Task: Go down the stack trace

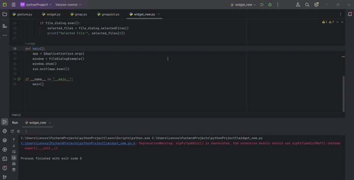Action: pyautogui.click(x=14, y=145)
